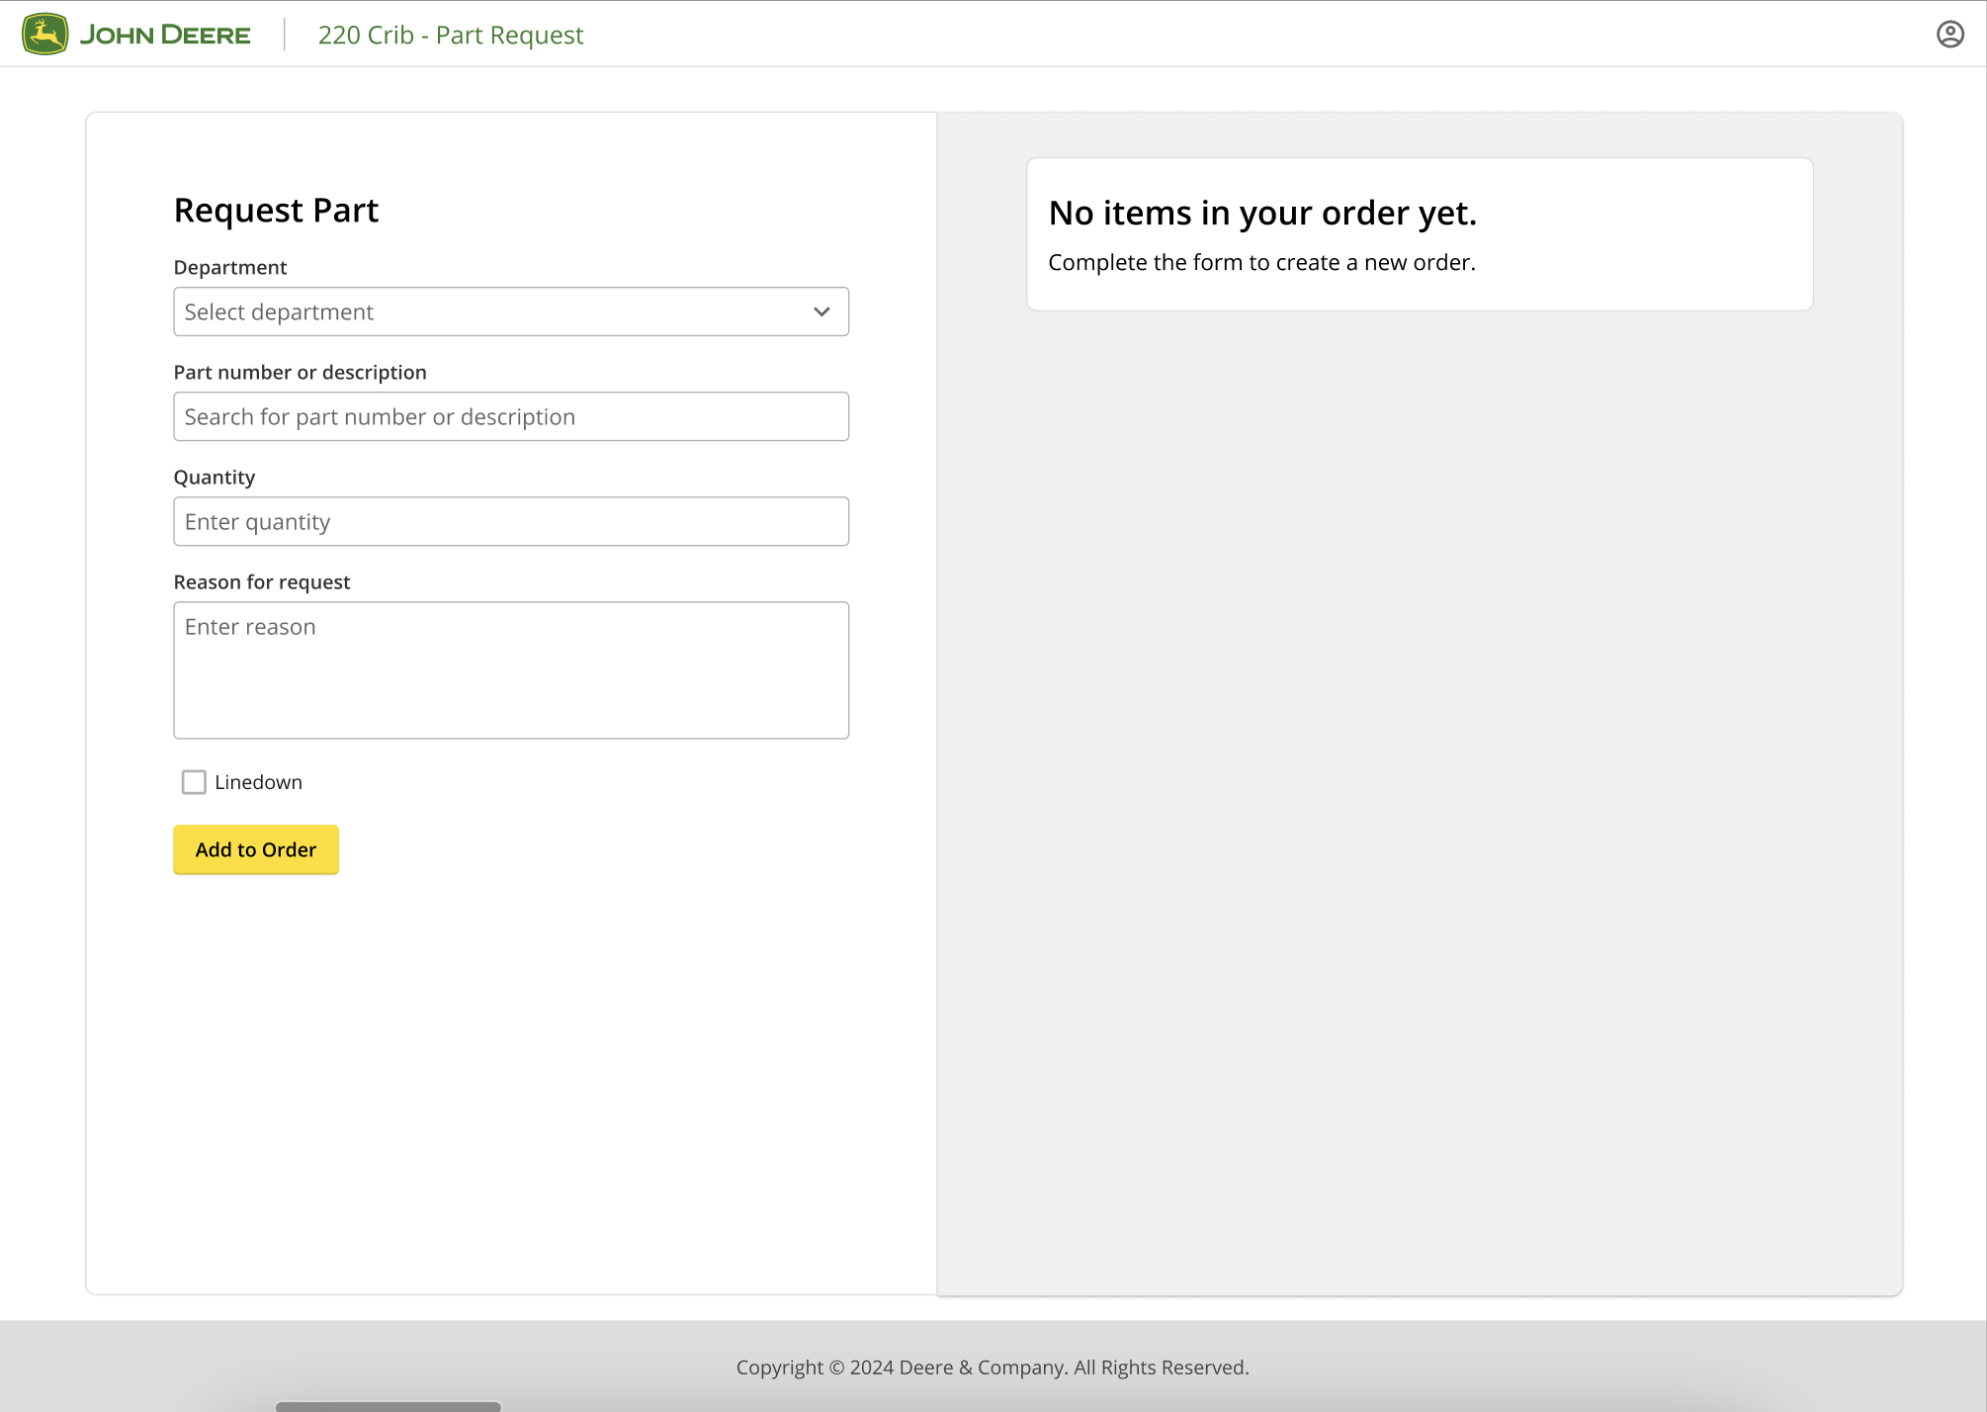The image size is (1987, 1412).
Task: Click the 220 Crib - Part Request title
Action: pos(451,35)
